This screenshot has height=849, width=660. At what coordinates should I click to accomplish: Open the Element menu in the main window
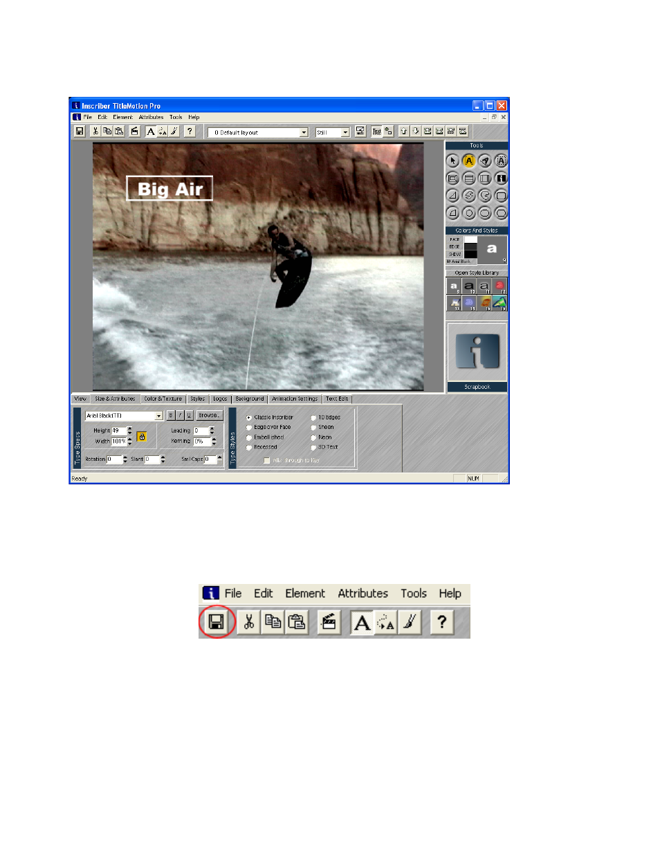click(x=122, y=118)
